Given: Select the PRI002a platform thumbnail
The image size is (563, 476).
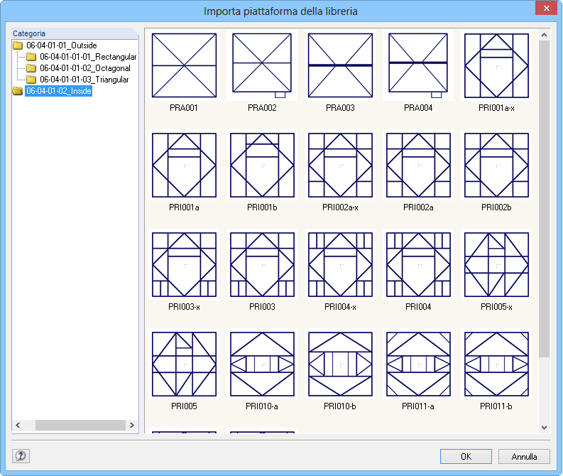Looking at the screenshot, I should (418, 165).
